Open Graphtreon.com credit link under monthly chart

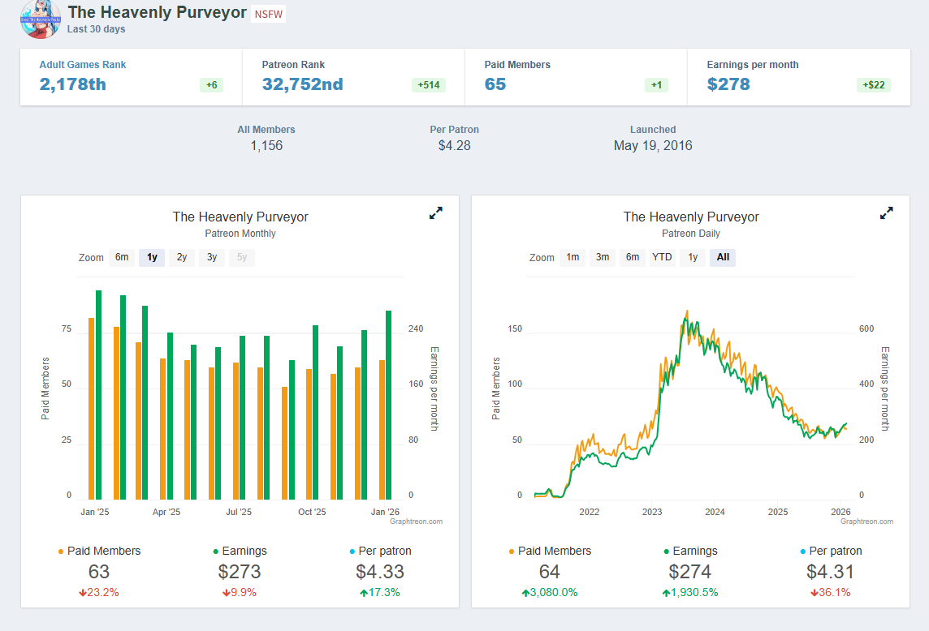416,522
